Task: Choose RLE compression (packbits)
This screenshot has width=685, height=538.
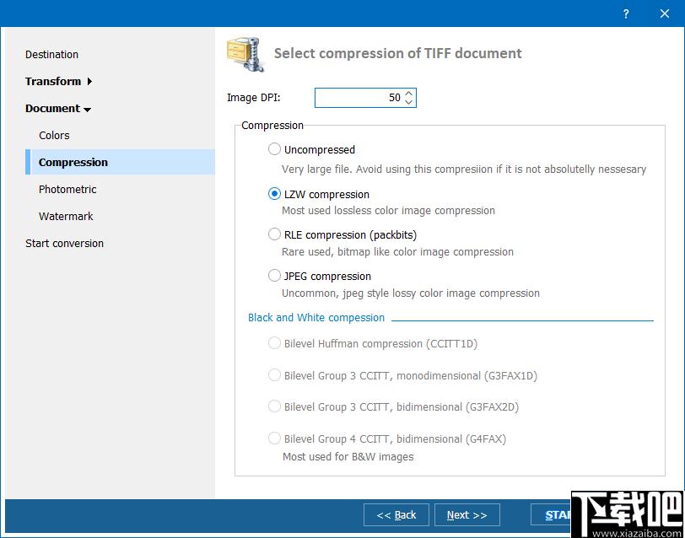Action: point(274,234)
